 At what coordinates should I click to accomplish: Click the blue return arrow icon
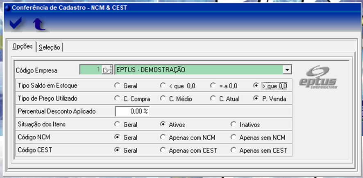pyautogui.click(x=39, y=25)
